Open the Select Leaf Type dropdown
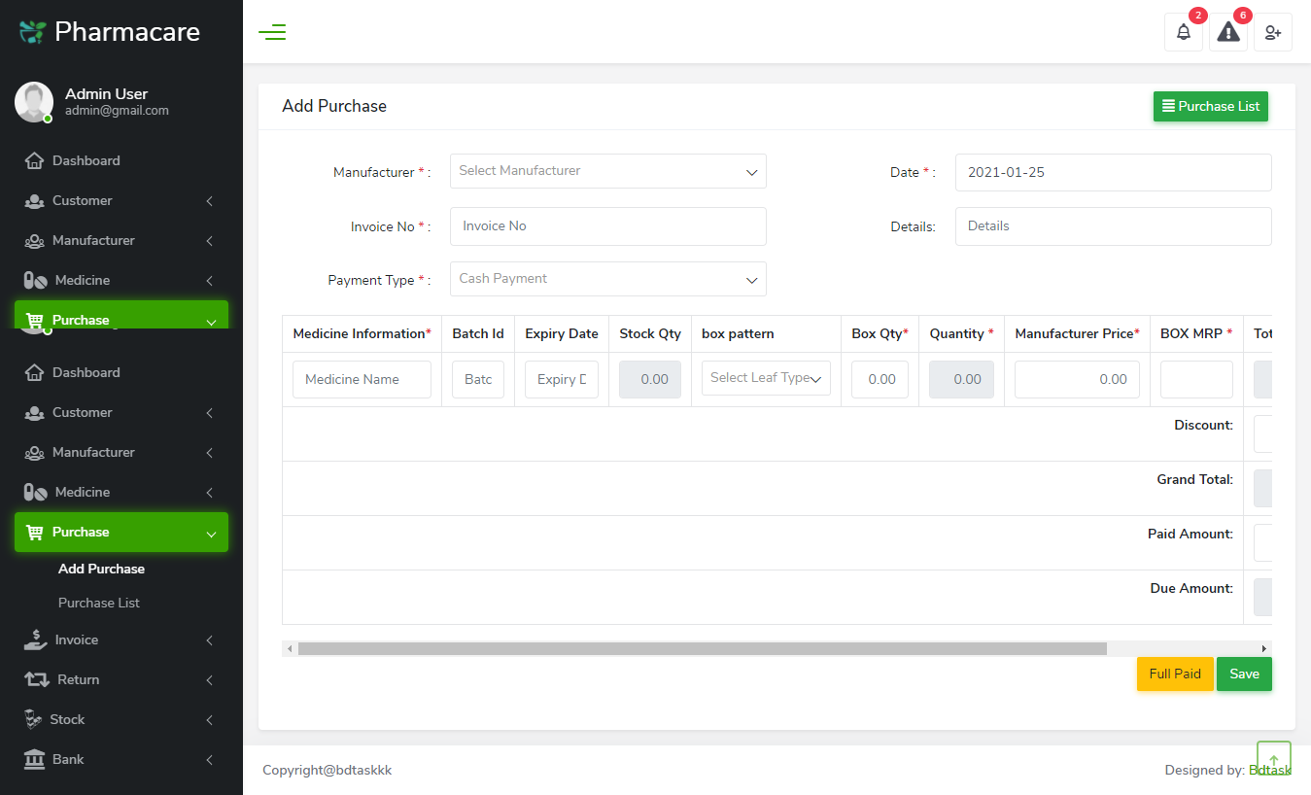Viewport: 1311px width, 795px height. (x=766, y=378)
